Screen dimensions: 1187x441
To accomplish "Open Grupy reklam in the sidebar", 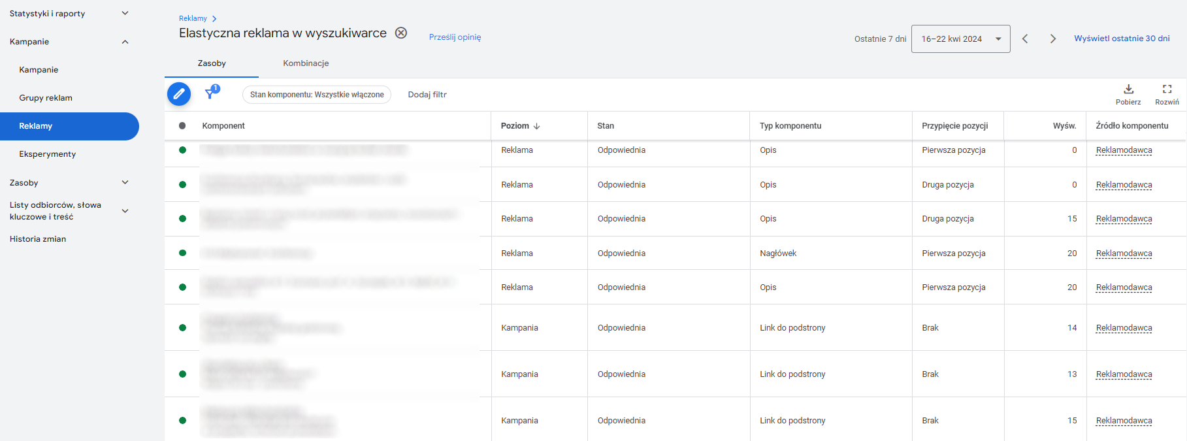I will click(x=46, y=98).
